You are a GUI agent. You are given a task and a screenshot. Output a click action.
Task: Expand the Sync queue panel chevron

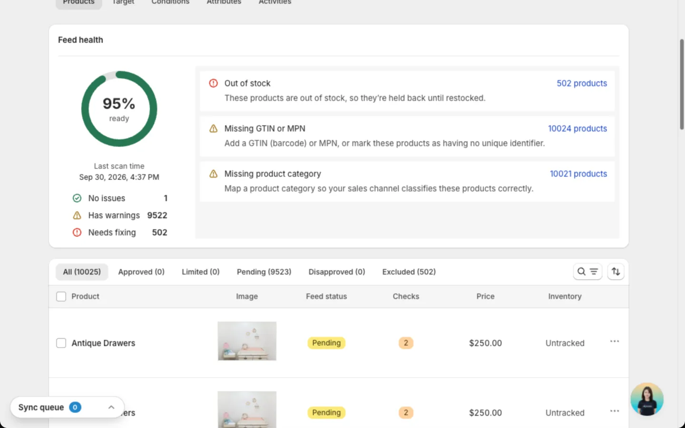(111, 407)
